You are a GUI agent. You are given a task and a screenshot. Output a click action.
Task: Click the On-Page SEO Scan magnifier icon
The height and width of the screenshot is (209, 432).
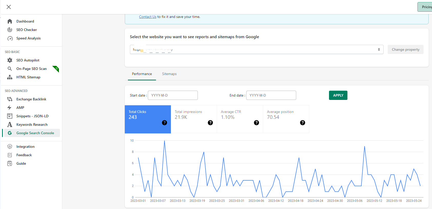[x=10, y=69]
